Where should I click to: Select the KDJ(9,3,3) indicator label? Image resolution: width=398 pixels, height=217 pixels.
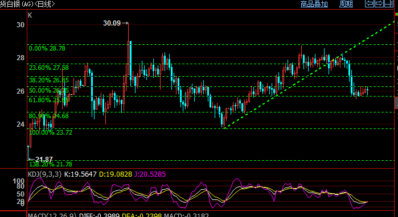pos(44,174)
